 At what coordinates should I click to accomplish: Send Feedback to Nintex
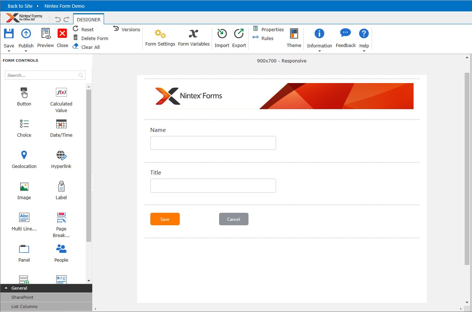[x=345, y=37]
